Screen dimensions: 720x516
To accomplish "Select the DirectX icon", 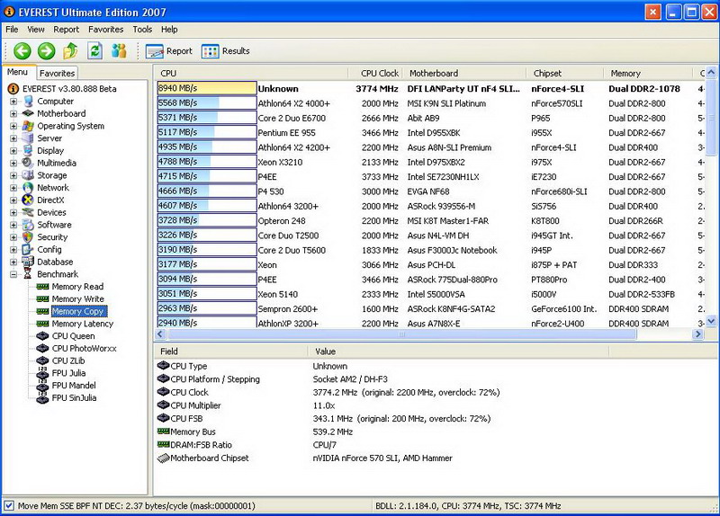I will point(29,200).
